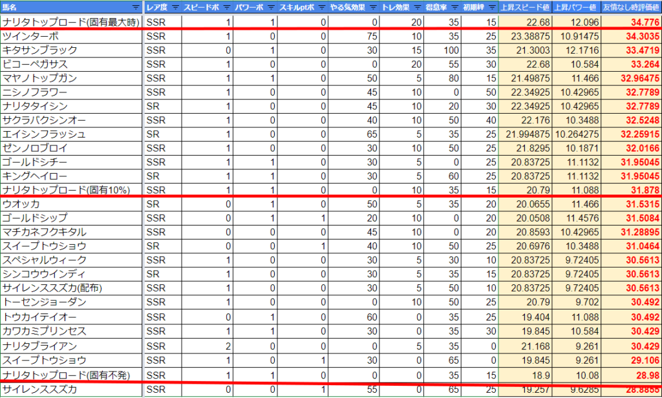Screen dimensions: 662x398
Task: Click the ナリタトップロード(固有最大時) name cell
Action: coord(71,22)
